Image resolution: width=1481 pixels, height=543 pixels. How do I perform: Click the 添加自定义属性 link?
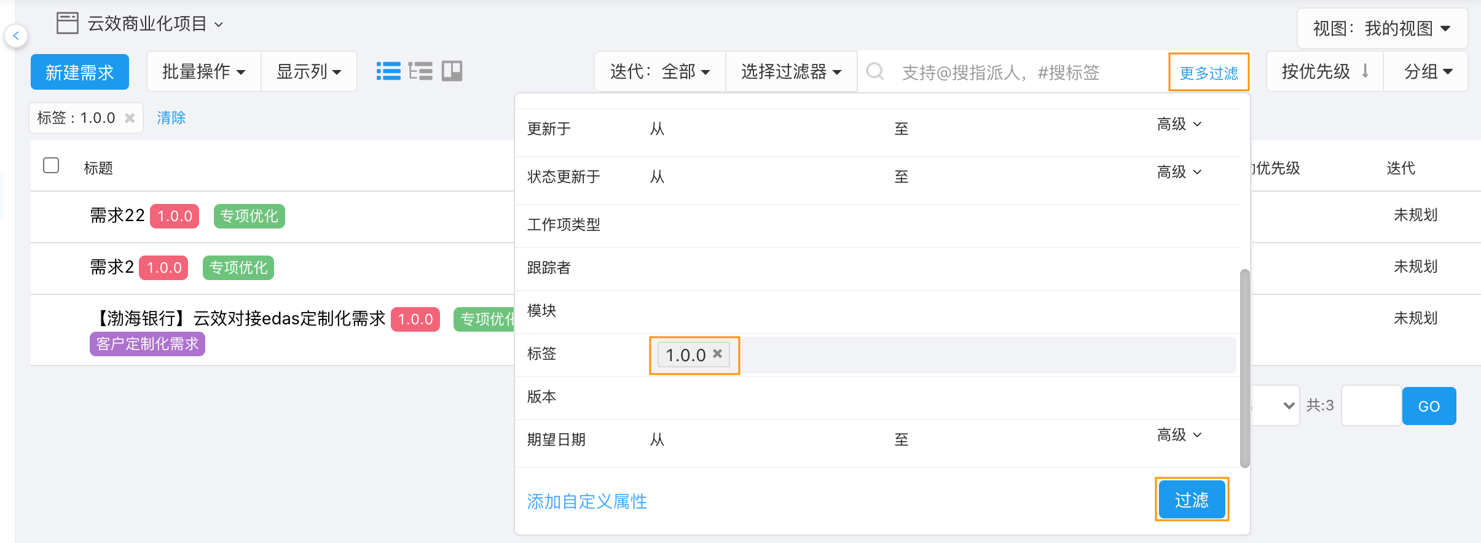pyautogui.click(x=587, y=502)
